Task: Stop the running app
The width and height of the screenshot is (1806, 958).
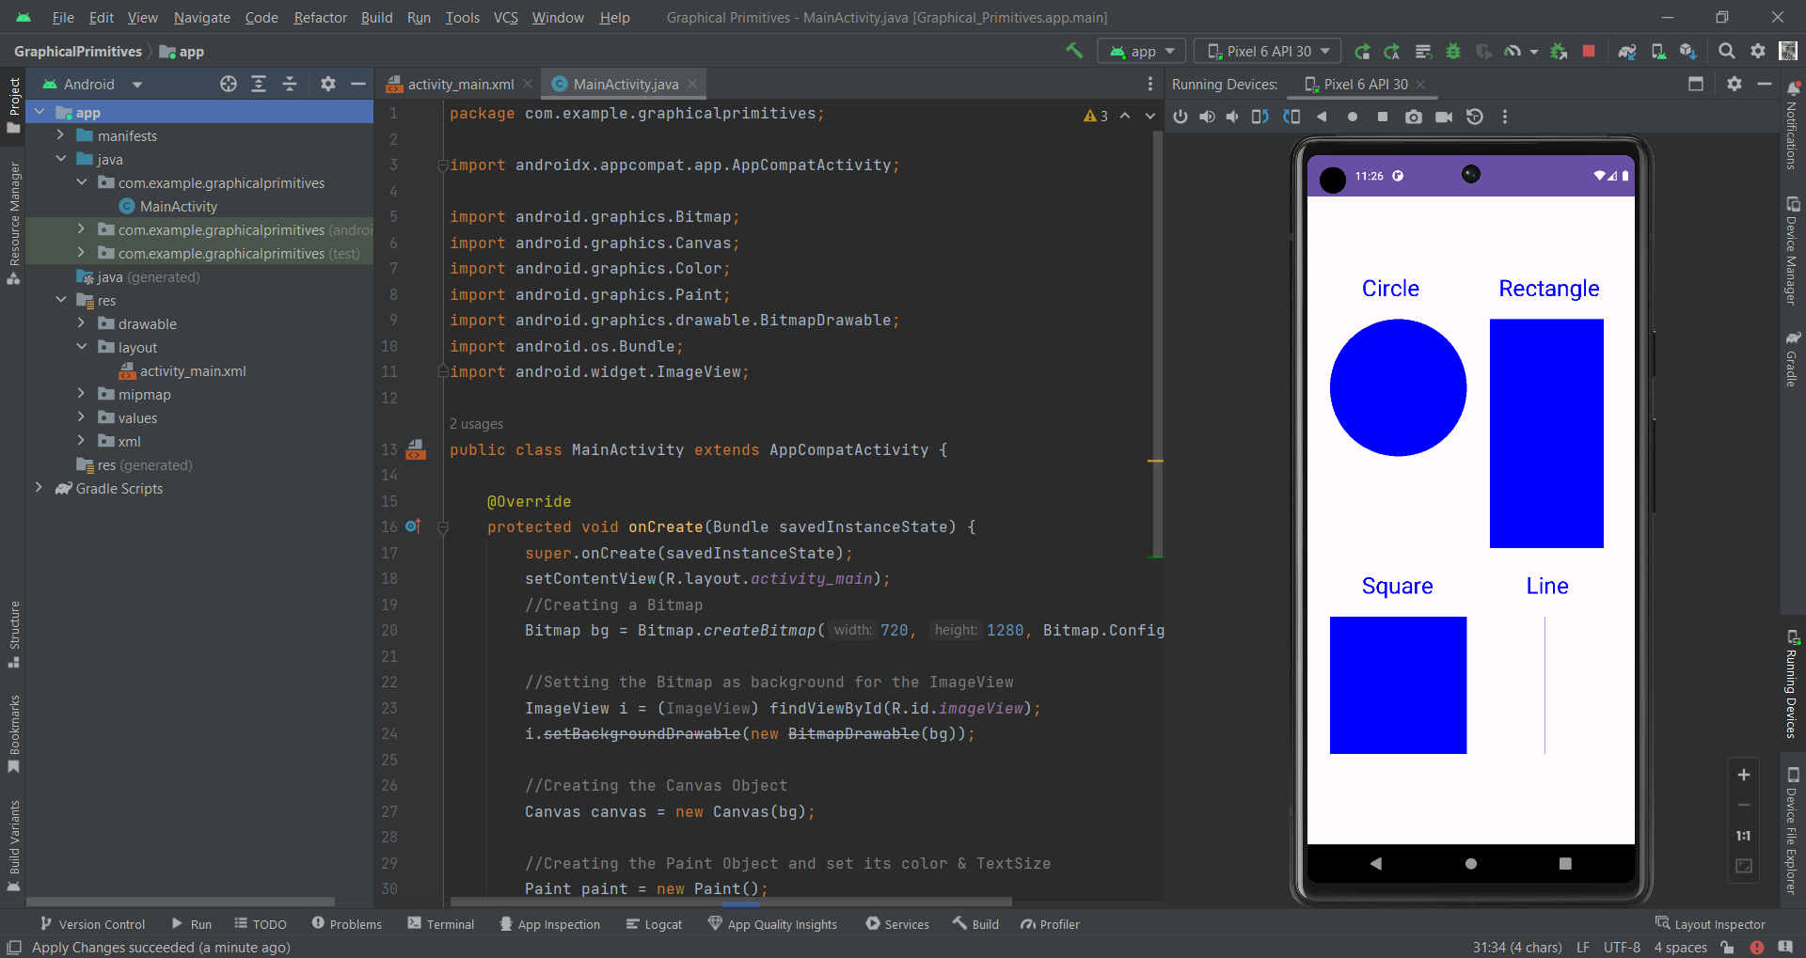Action: point(1589,51)
